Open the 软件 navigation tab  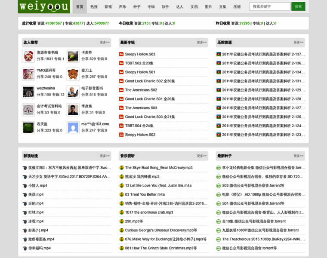pos(165,7)
